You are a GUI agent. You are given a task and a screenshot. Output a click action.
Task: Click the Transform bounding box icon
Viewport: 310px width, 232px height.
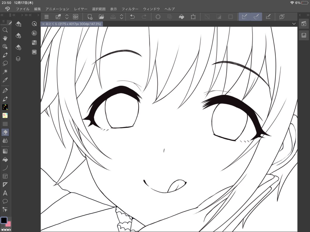click(x=193, y=17)
